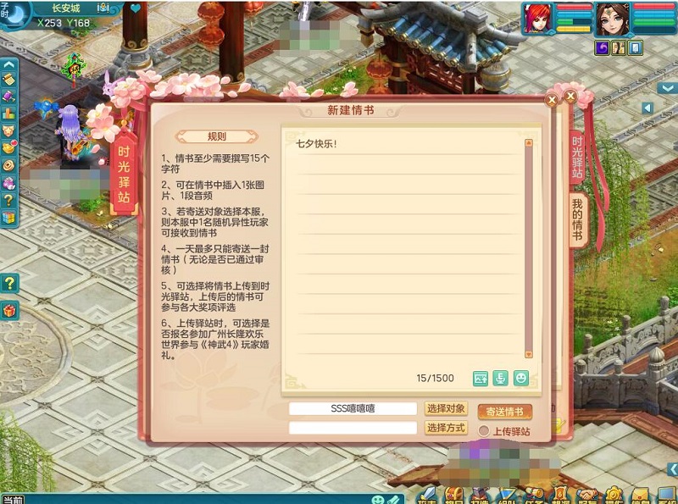Screen dimensions: 678x504
Task: Click the 寄送情书 send button
Action: 504,412
